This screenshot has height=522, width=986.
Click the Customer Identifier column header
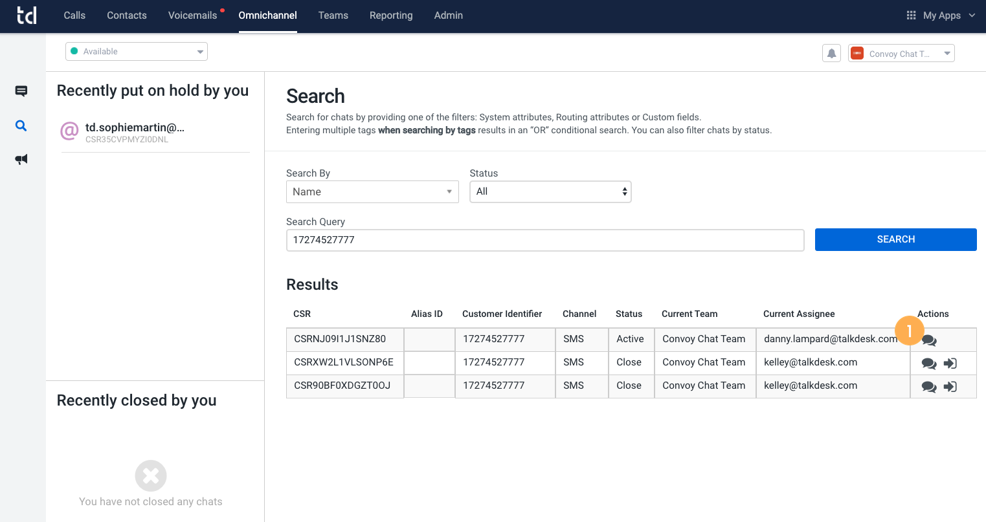tap(502, 314)
